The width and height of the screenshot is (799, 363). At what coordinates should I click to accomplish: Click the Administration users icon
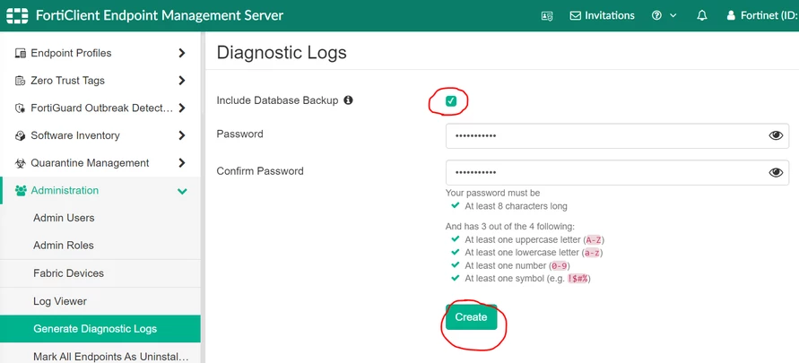pyautogui.click(x=21, y=190)
